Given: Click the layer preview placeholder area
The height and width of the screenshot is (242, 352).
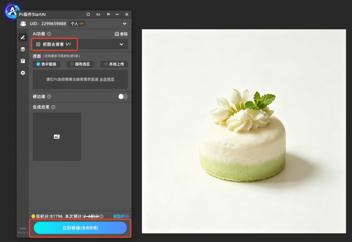Looking at the screenshot, I should (x=80, y=79).
